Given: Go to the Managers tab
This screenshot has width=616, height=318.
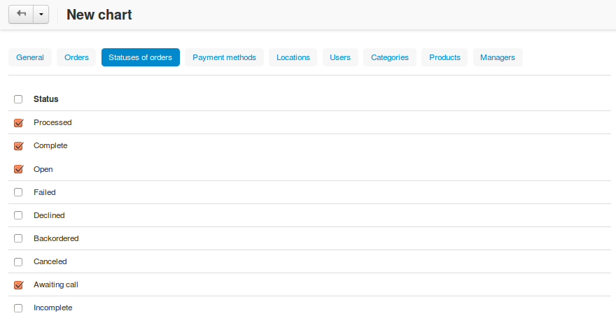Looking at the screenshot, I should (498, 57).
